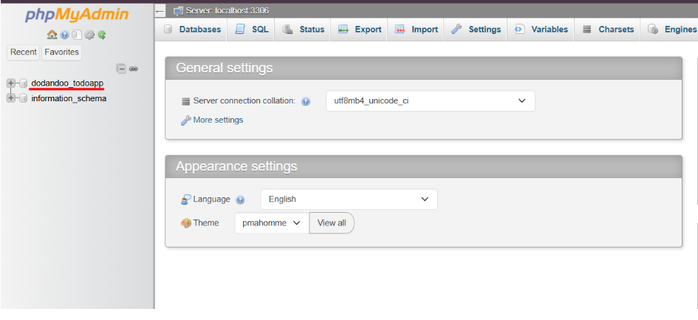Open the Language dropdown set to English
The image size is (698, 320).
pyautogui.click(x=349, y=200)
